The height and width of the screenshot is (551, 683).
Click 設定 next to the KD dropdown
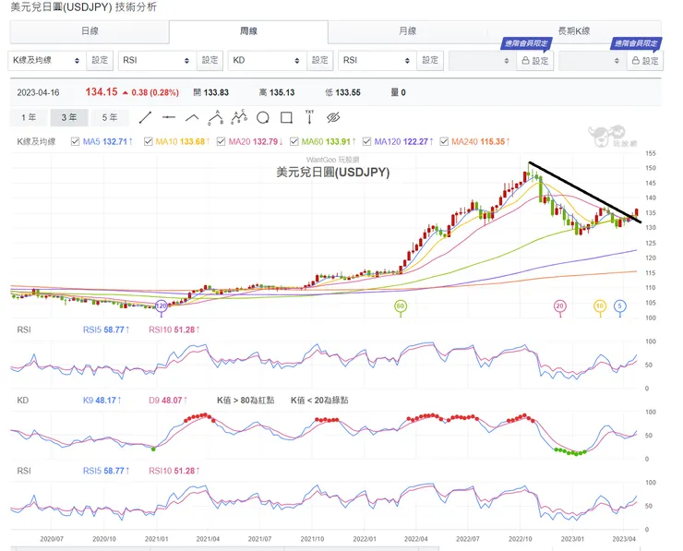[x=320, y=61]
